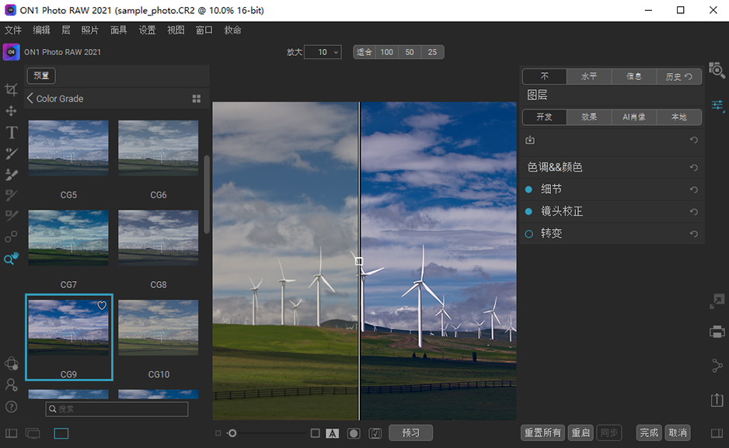Switch to the 效果 tab
The image size is (729, 448).
click(589, 117)
